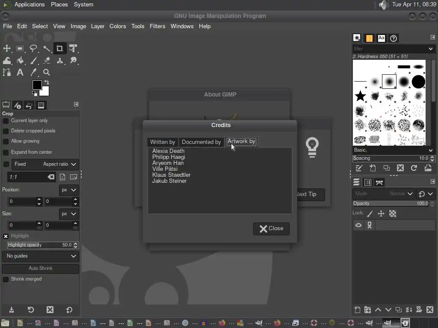Open the Applications system menu
The width and height of the screenshot is (438, 328).
30,4
